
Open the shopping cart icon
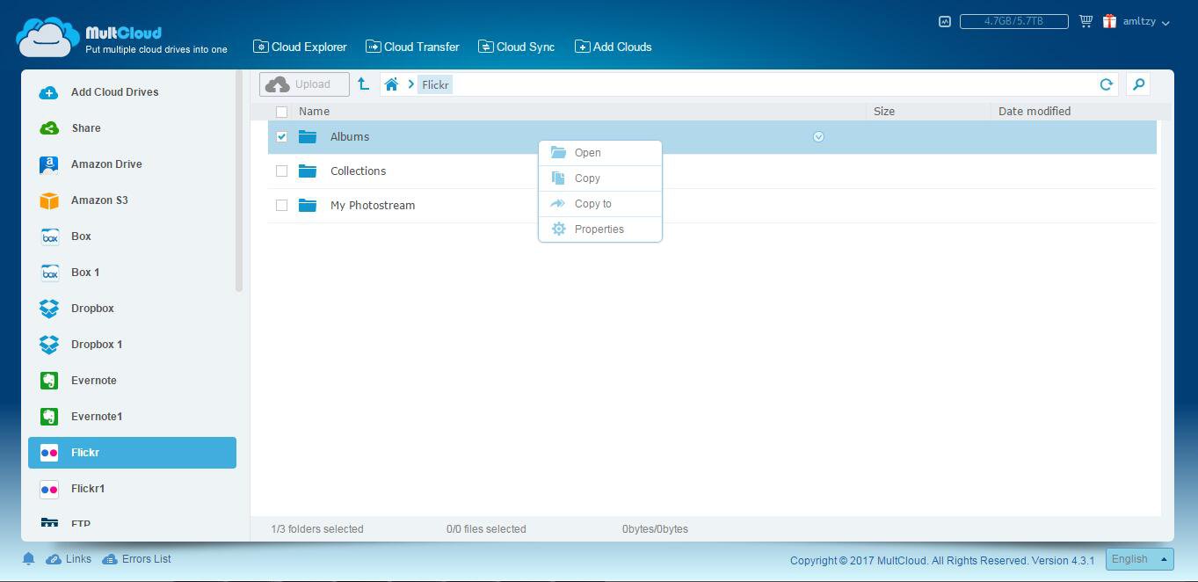pyautogui.click(x=1085, y=21)
